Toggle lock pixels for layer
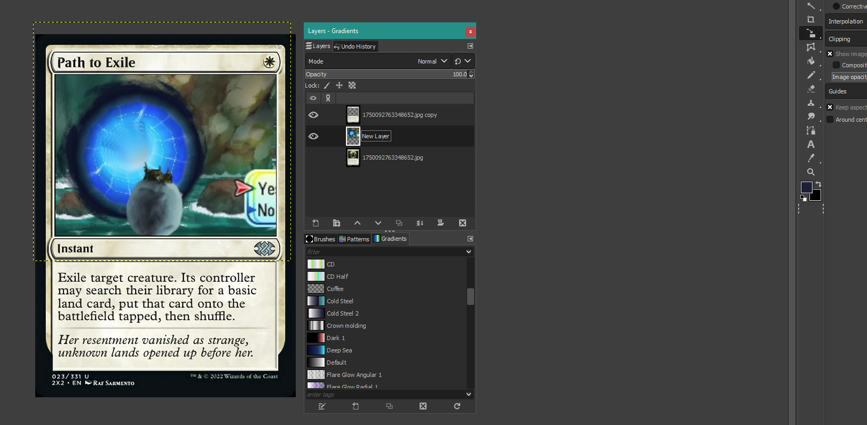 point(327,85)
